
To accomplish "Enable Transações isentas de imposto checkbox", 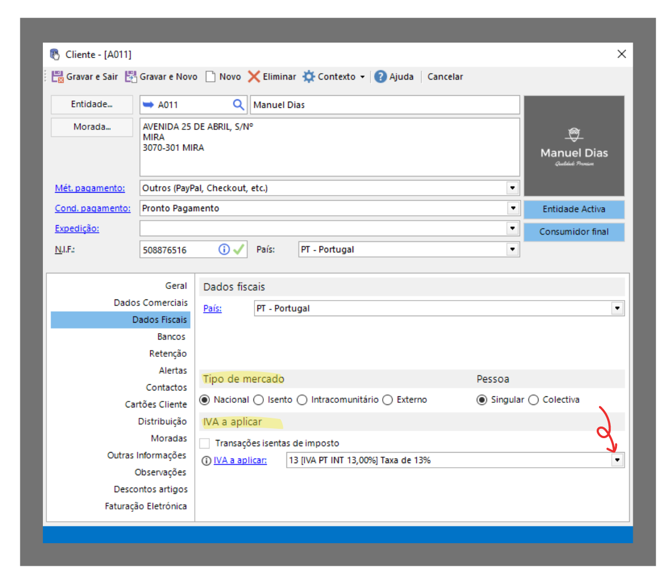I will 204,443.
